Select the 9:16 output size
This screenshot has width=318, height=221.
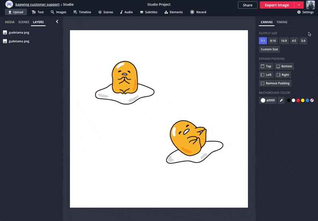point(273,41)
